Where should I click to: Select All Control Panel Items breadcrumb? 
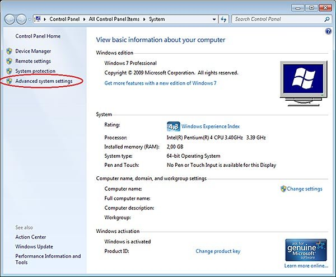[114, 19]
